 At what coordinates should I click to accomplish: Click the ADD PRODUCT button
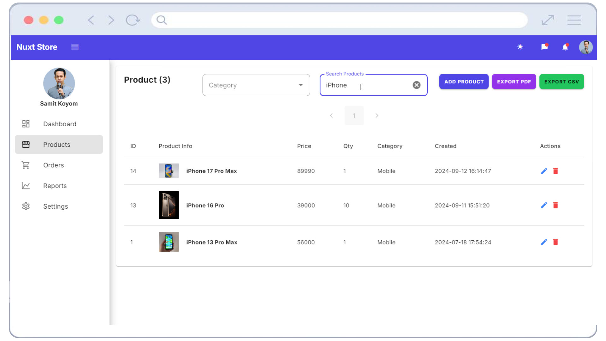tap(464, 81)
